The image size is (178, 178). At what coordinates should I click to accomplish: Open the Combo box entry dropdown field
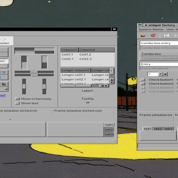159,43
